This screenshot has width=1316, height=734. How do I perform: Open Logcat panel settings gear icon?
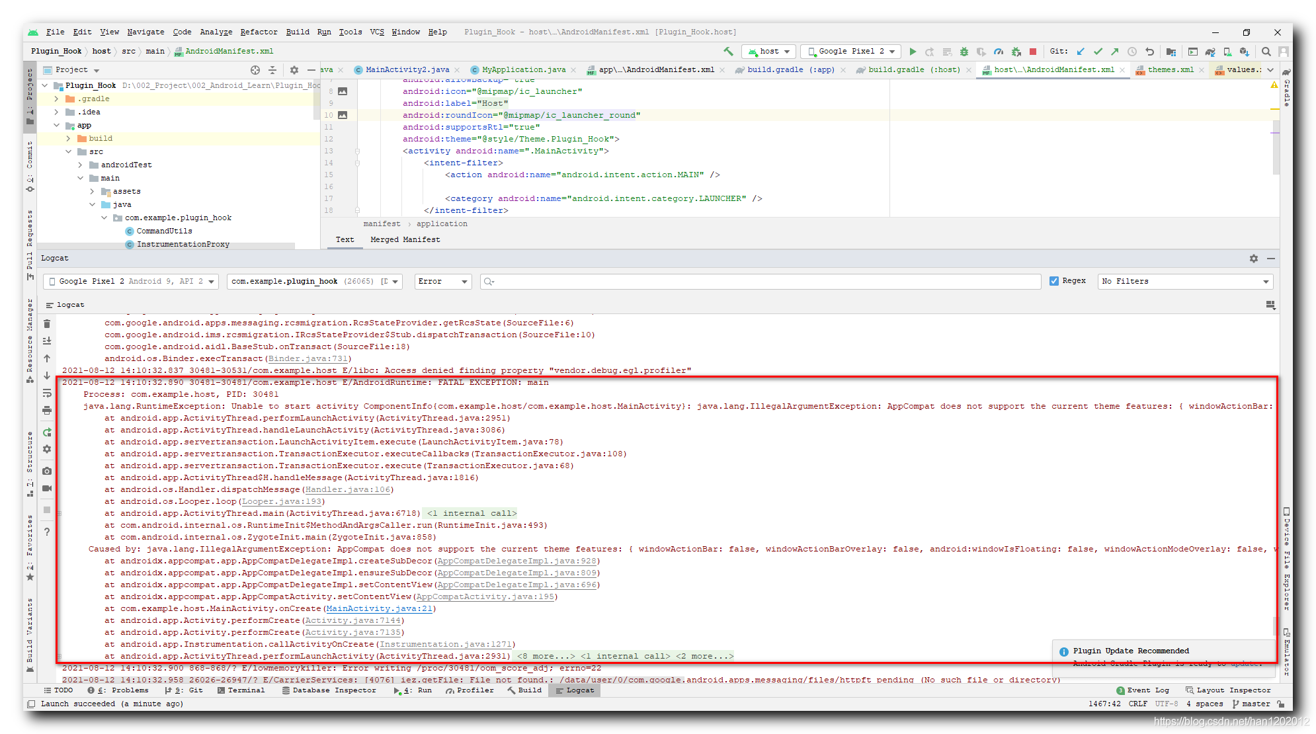[1254, 259]
